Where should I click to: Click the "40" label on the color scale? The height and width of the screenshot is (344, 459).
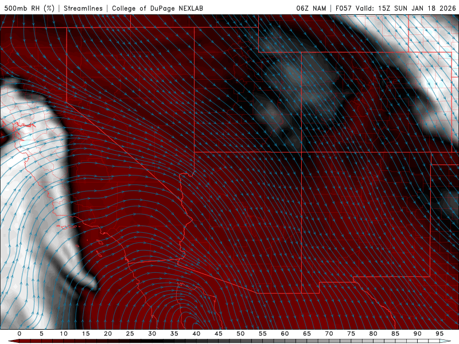pyautogui.click(x=196, y=334)
